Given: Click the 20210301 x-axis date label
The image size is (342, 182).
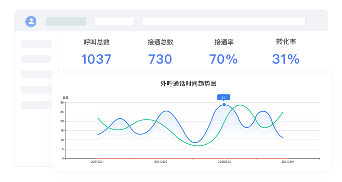Looking at the screenshot, I should [98, 162].
